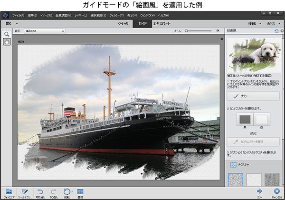The image size is (285, 200).
Task: Select the second white texture thumbnail
Action: point(254,180)
